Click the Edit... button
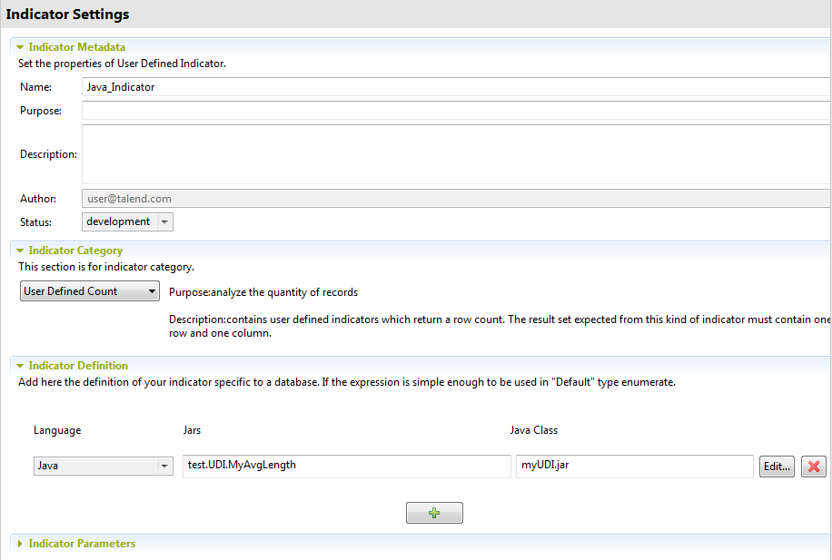 [777, 466]
